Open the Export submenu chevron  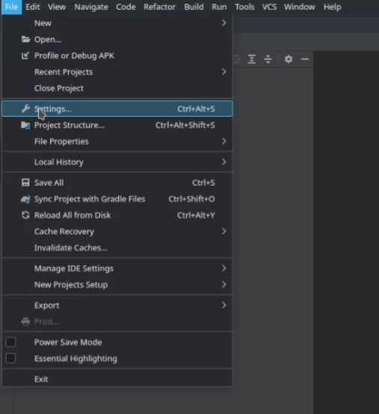224,305
